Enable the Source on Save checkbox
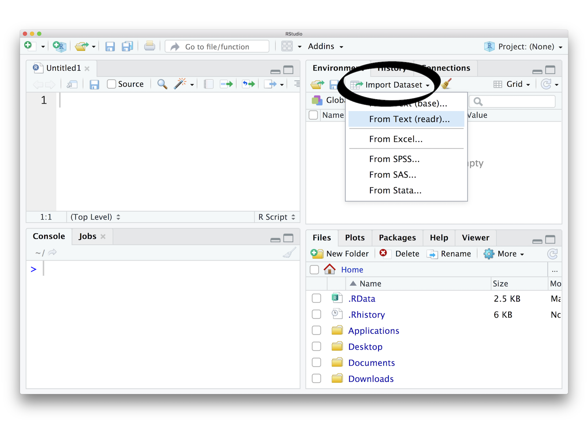The height and width of the screenshot is (441, 588). click(x=111, y=84)
